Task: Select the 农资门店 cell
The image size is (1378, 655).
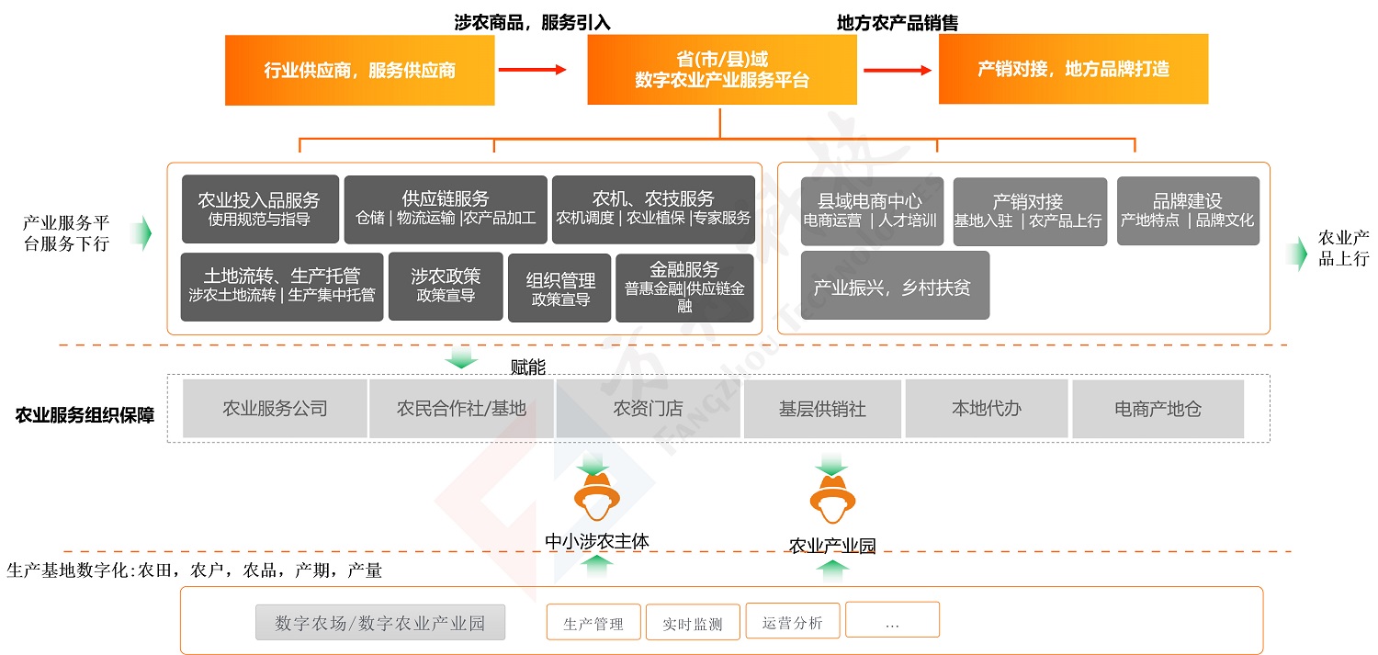Action: 649,409
